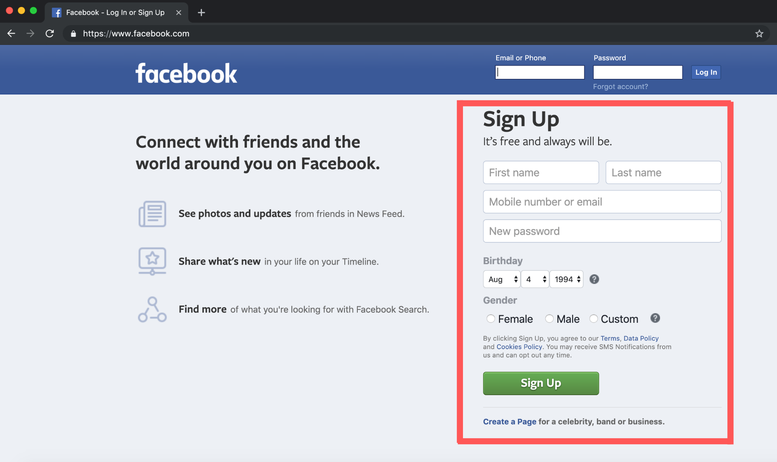
Task: Expand the birth month dropdown Aug
Action: (x=501, y=279)
